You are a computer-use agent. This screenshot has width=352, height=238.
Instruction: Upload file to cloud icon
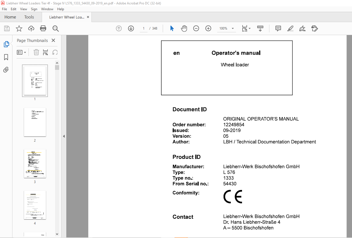(x=31, y=28)
